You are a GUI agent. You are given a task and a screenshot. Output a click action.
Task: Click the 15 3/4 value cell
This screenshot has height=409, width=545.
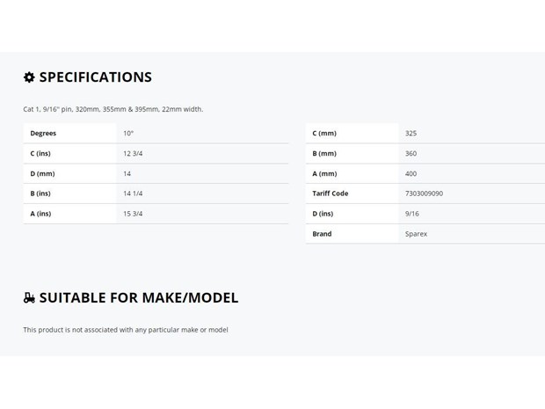133,214
